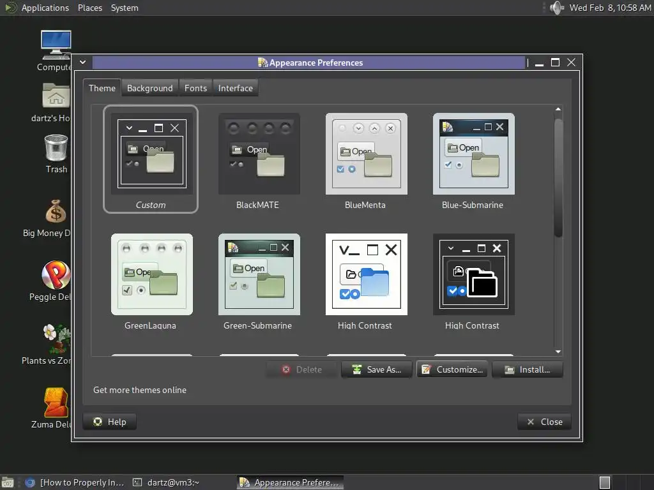This screenshot has height=490, width=654.
Task: Follow the Get more themes online link
Action: coord(140,390)
